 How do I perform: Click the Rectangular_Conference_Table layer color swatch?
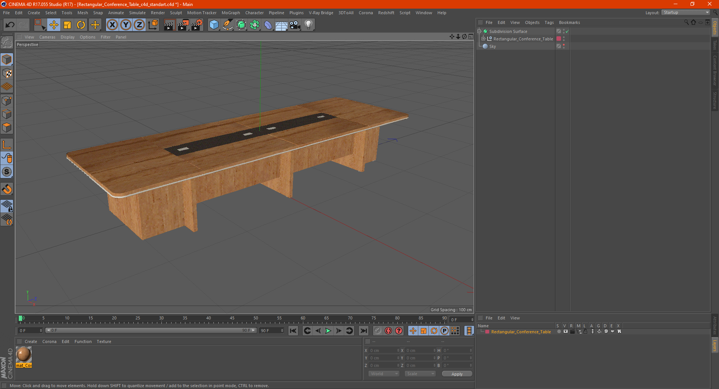pos(487,332)
